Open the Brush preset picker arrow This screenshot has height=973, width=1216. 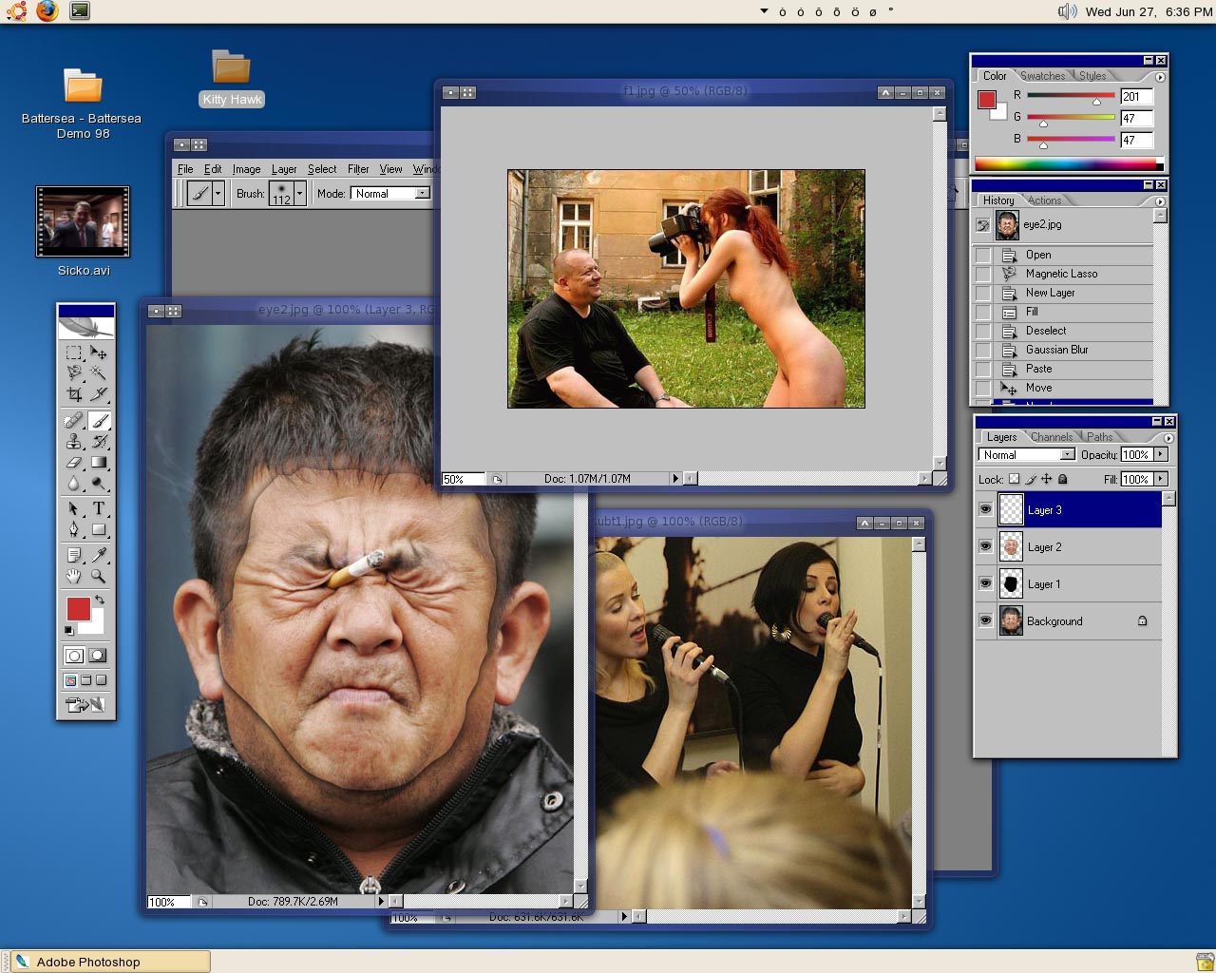point(299,193)
